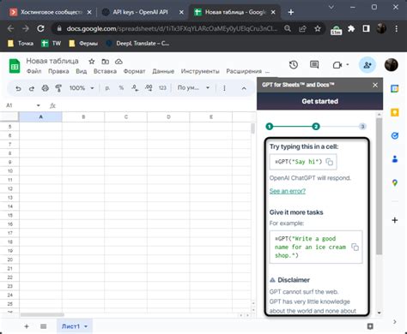
Task: Share the spreadsheet with people
Action: pos(368,65)
